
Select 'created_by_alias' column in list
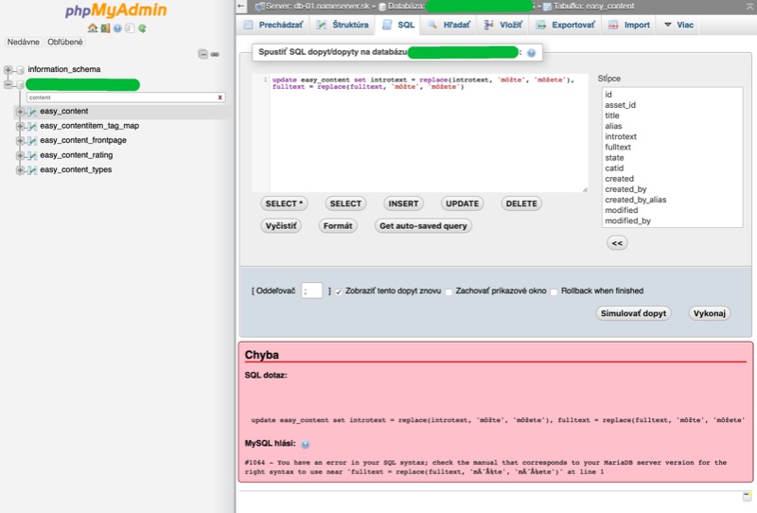click(x=635, y=200)
